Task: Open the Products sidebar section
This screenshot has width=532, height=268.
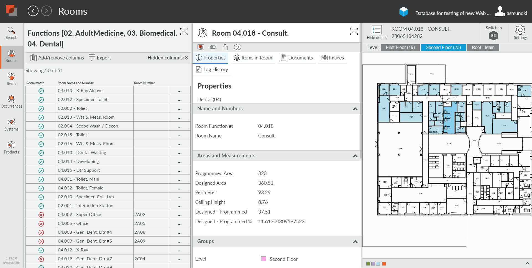Action: coord(11,148)
